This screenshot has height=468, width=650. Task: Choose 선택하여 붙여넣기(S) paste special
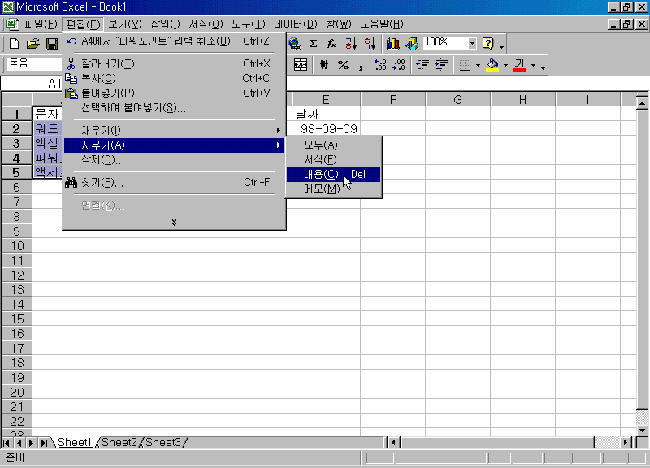coord(174,108)
